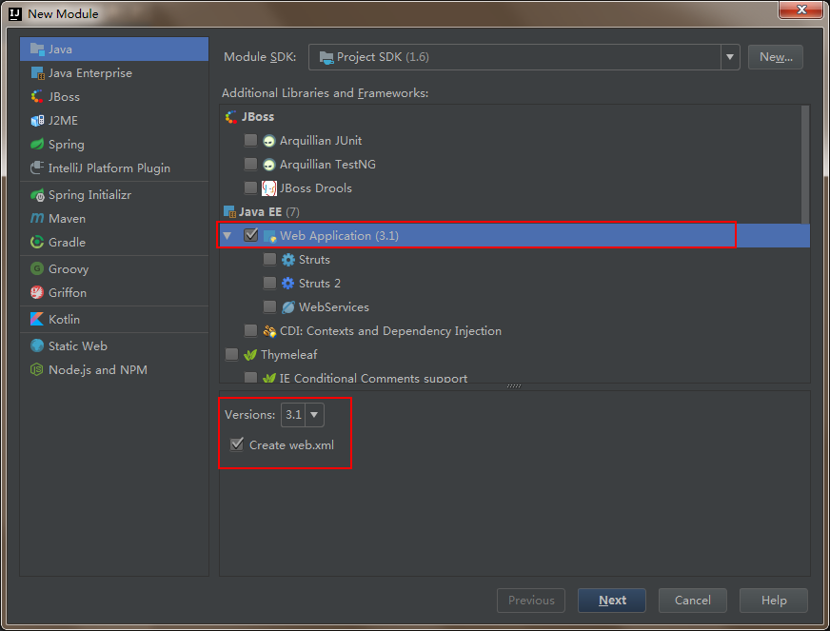The image size is (830, 631).
Task: Click the JBoss group header in frameworks
Action: 258,117
